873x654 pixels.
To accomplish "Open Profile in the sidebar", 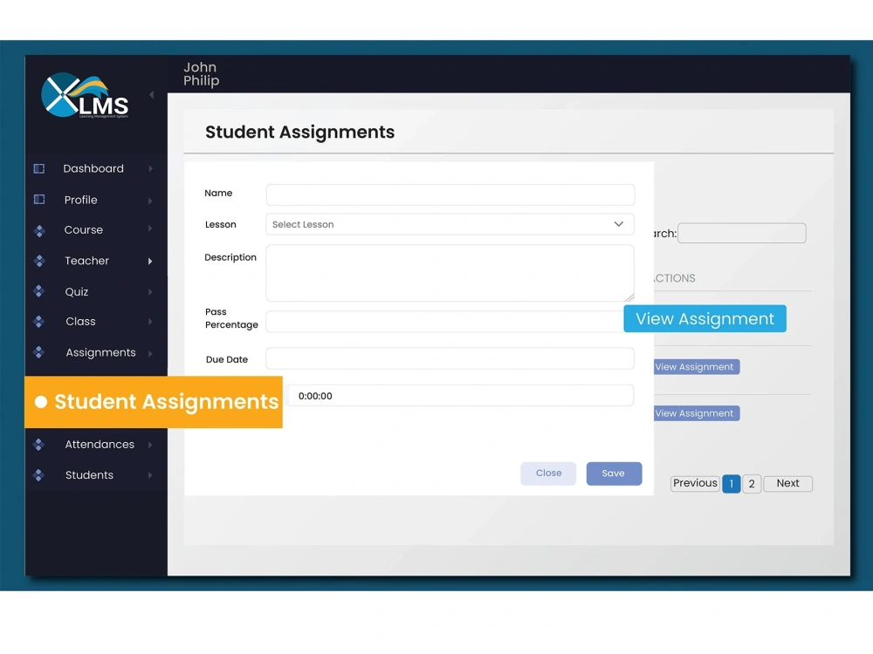I will pos(80,200).
